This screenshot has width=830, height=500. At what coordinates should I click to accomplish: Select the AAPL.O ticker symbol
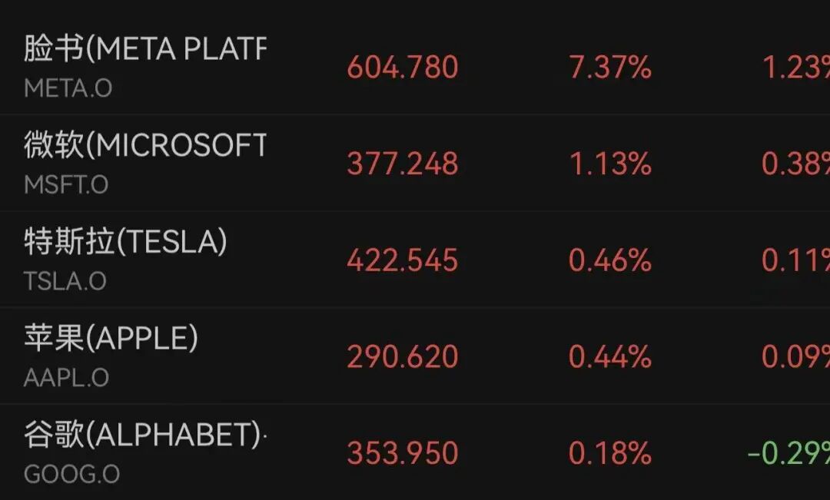pos(67,378)
